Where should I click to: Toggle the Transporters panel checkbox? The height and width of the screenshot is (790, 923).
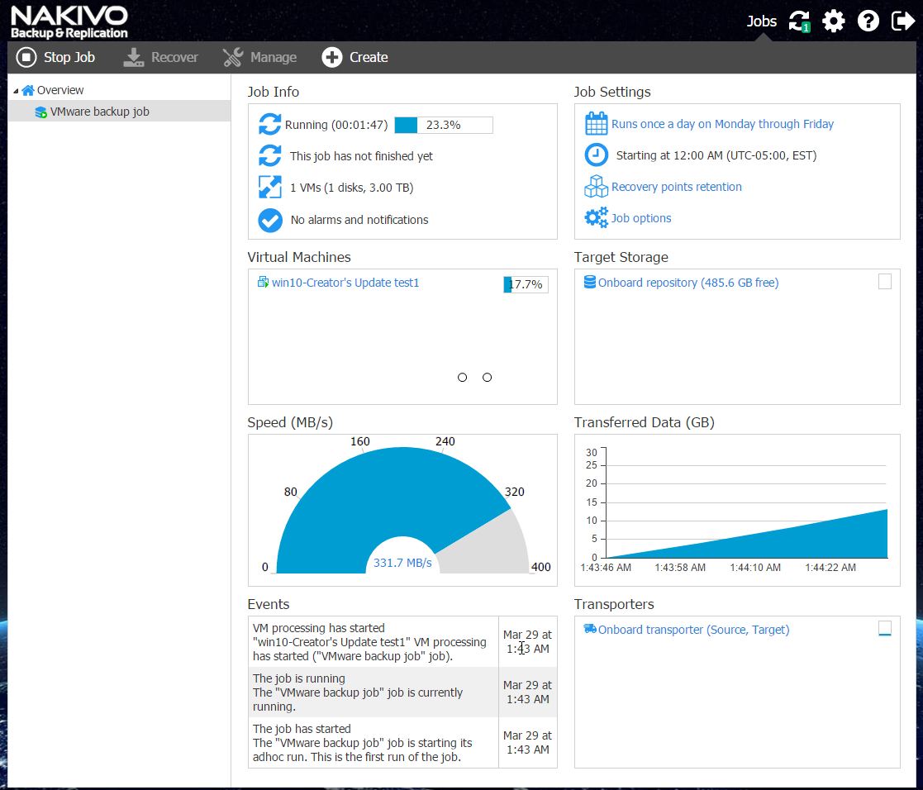point(884,628)
